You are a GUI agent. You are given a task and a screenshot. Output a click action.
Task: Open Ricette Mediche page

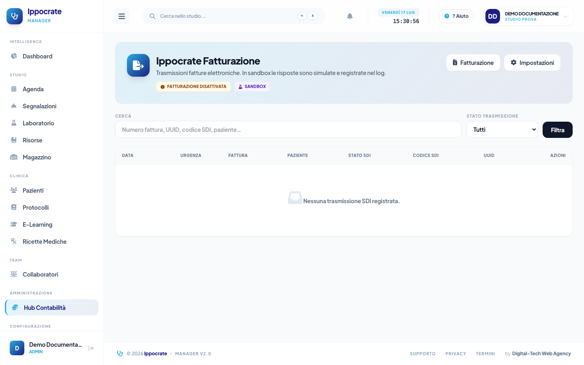pyautogui.click(x=52, y=241)
